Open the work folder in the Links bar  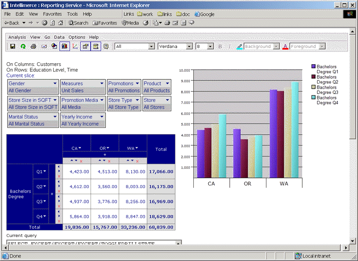pyautogui.click(x=145, y=14)
